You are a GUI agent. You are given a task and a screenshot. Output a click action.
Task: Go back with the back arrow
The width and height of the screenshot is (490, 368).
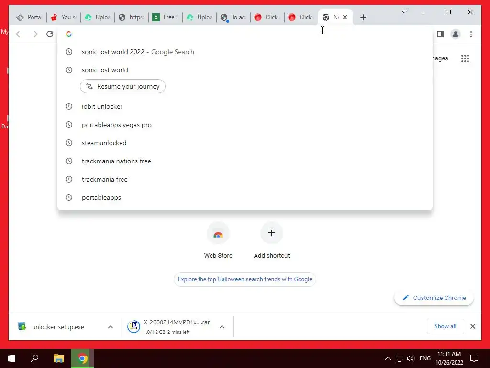pos(19,34)
